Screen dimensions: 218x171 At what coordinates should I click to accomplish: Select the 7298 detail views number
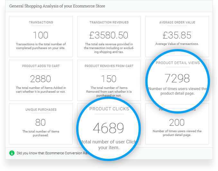(177, 78)
